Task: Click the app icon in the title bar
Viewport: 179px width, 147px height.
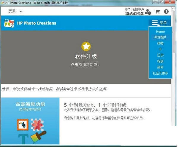Action: [x=2, y=2]
